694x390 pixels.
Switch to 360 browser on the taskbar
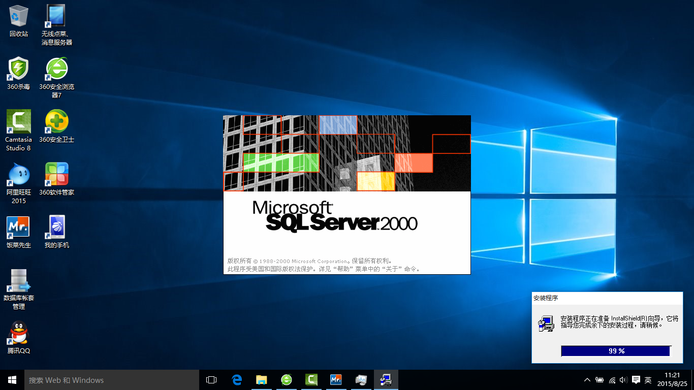(286, 380)
